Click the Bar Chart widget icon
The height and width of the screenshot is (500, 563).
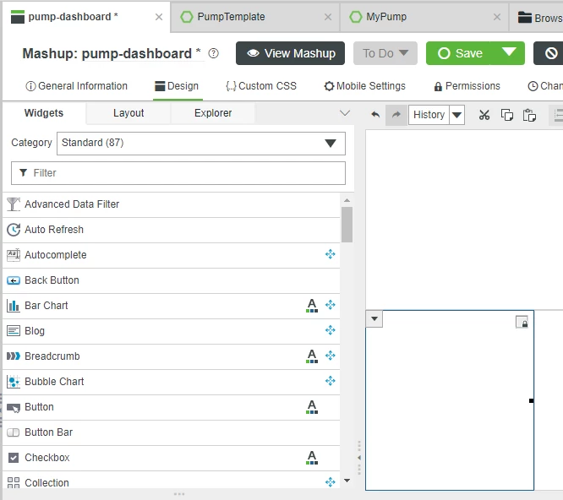pyautogui.click(x=14, y=306)
